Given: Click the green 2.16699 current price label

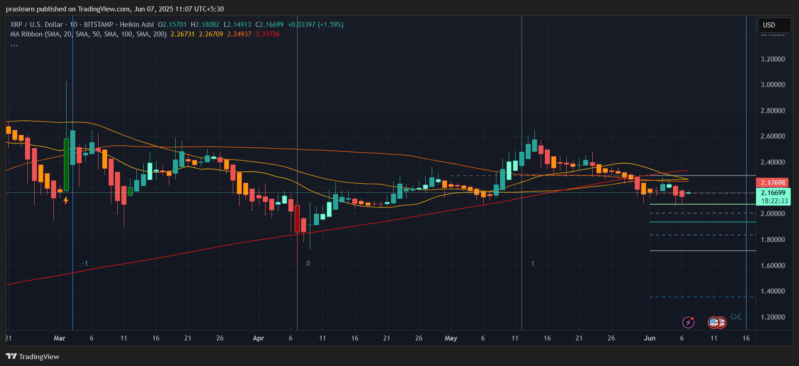Looking at the screenshot, I should (x=773, y=193).
